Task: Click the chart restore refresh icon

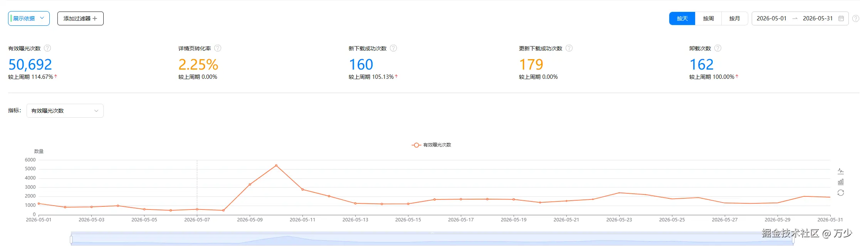Action: coord(841,193)
